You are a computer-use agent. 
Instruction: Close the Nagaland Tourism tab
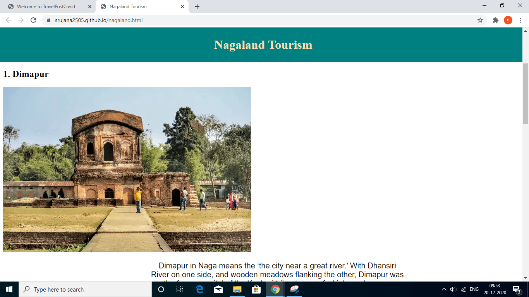pyautogui.click(x=182, y=7)
